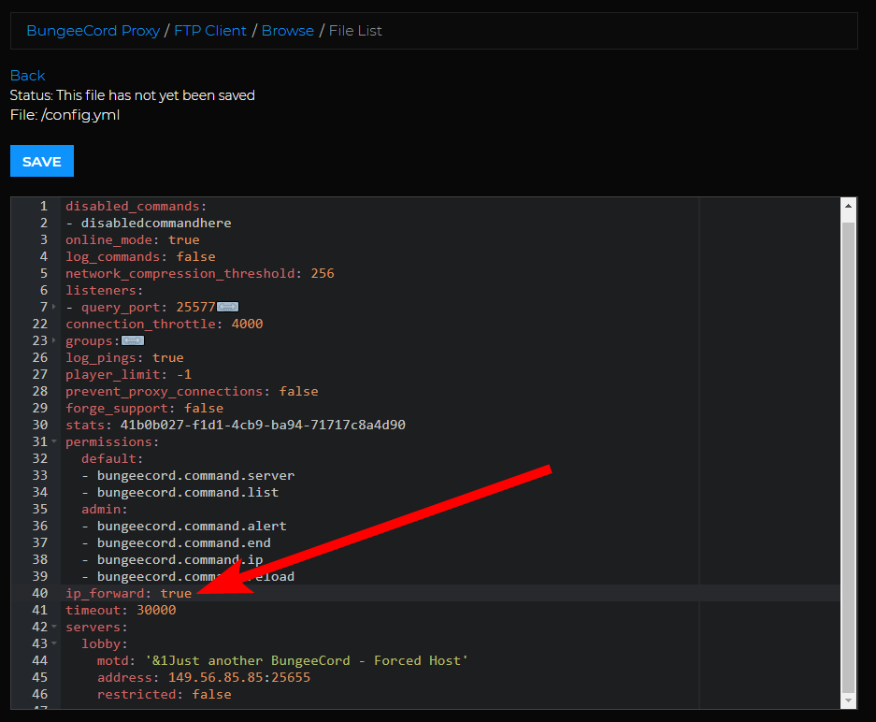Expand the folded groups block at line 23
This screenshot has width=876, height=722.
tap(54, 340)
